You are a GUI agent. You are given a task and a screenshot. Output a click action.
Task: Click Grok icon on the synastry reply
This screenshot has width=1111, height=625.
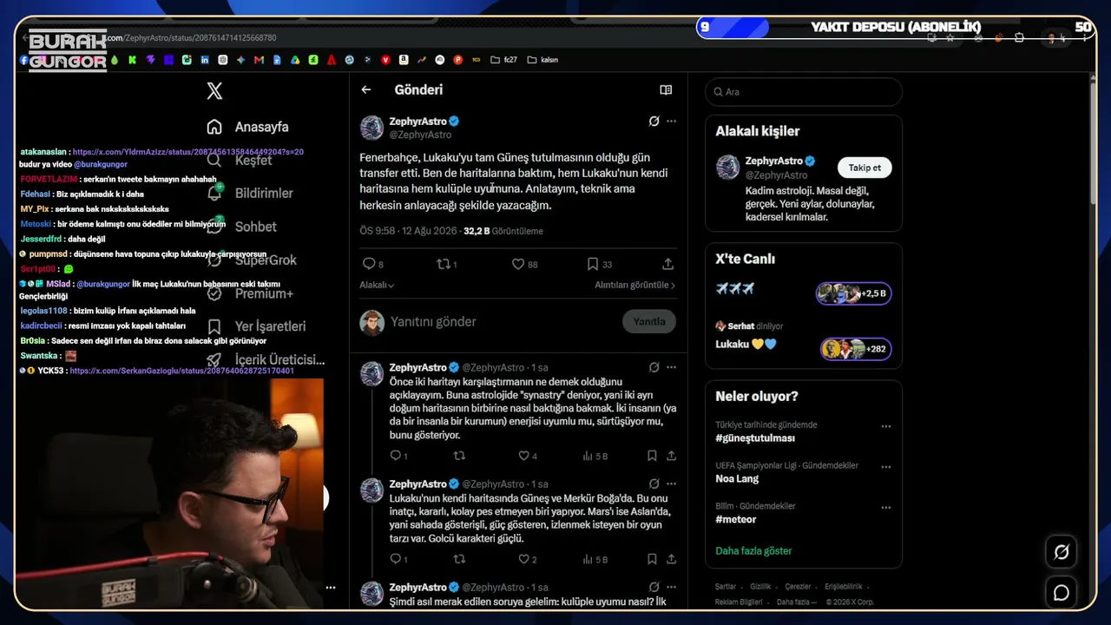pyautogui.click(x=654, y=367)
